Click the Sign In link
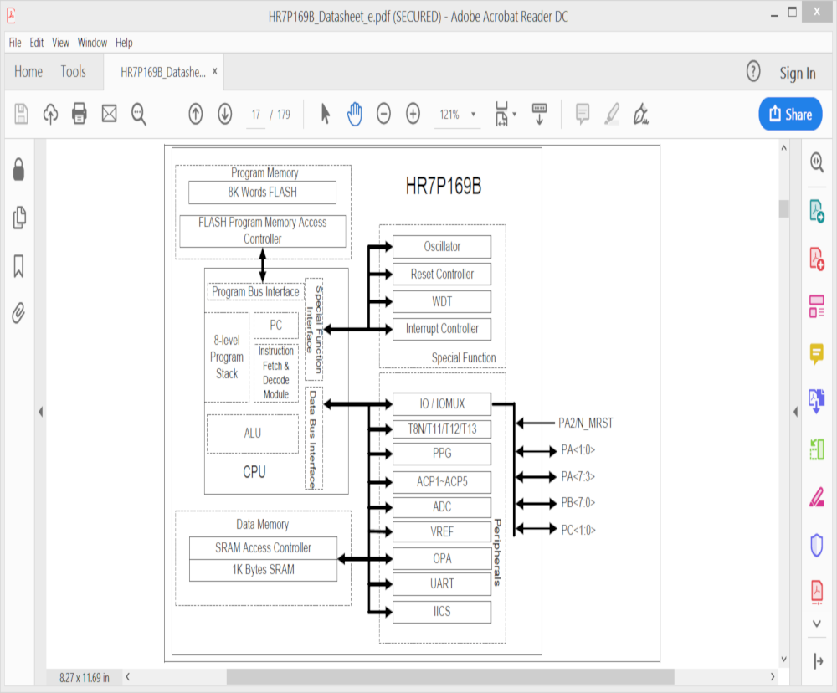 [x=798, y=73]
